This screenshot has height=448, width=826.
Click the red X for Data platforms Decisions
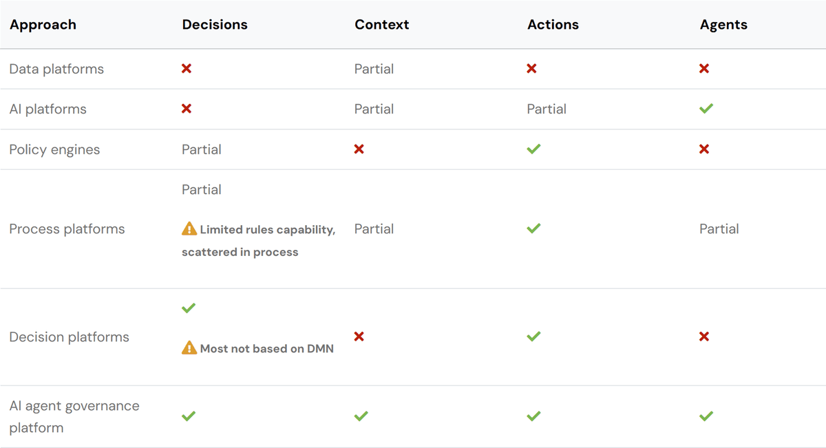(x=186, y=69)
